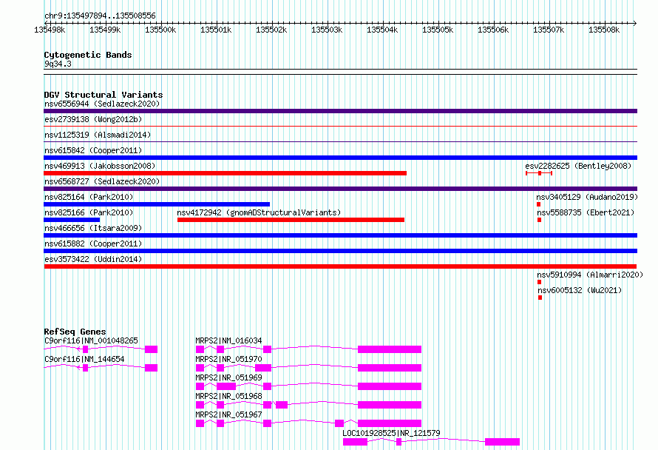This screenshot has height=450, width=658.
Task: Click the small red nsv5910994 marker
Action: click(539, 282)
